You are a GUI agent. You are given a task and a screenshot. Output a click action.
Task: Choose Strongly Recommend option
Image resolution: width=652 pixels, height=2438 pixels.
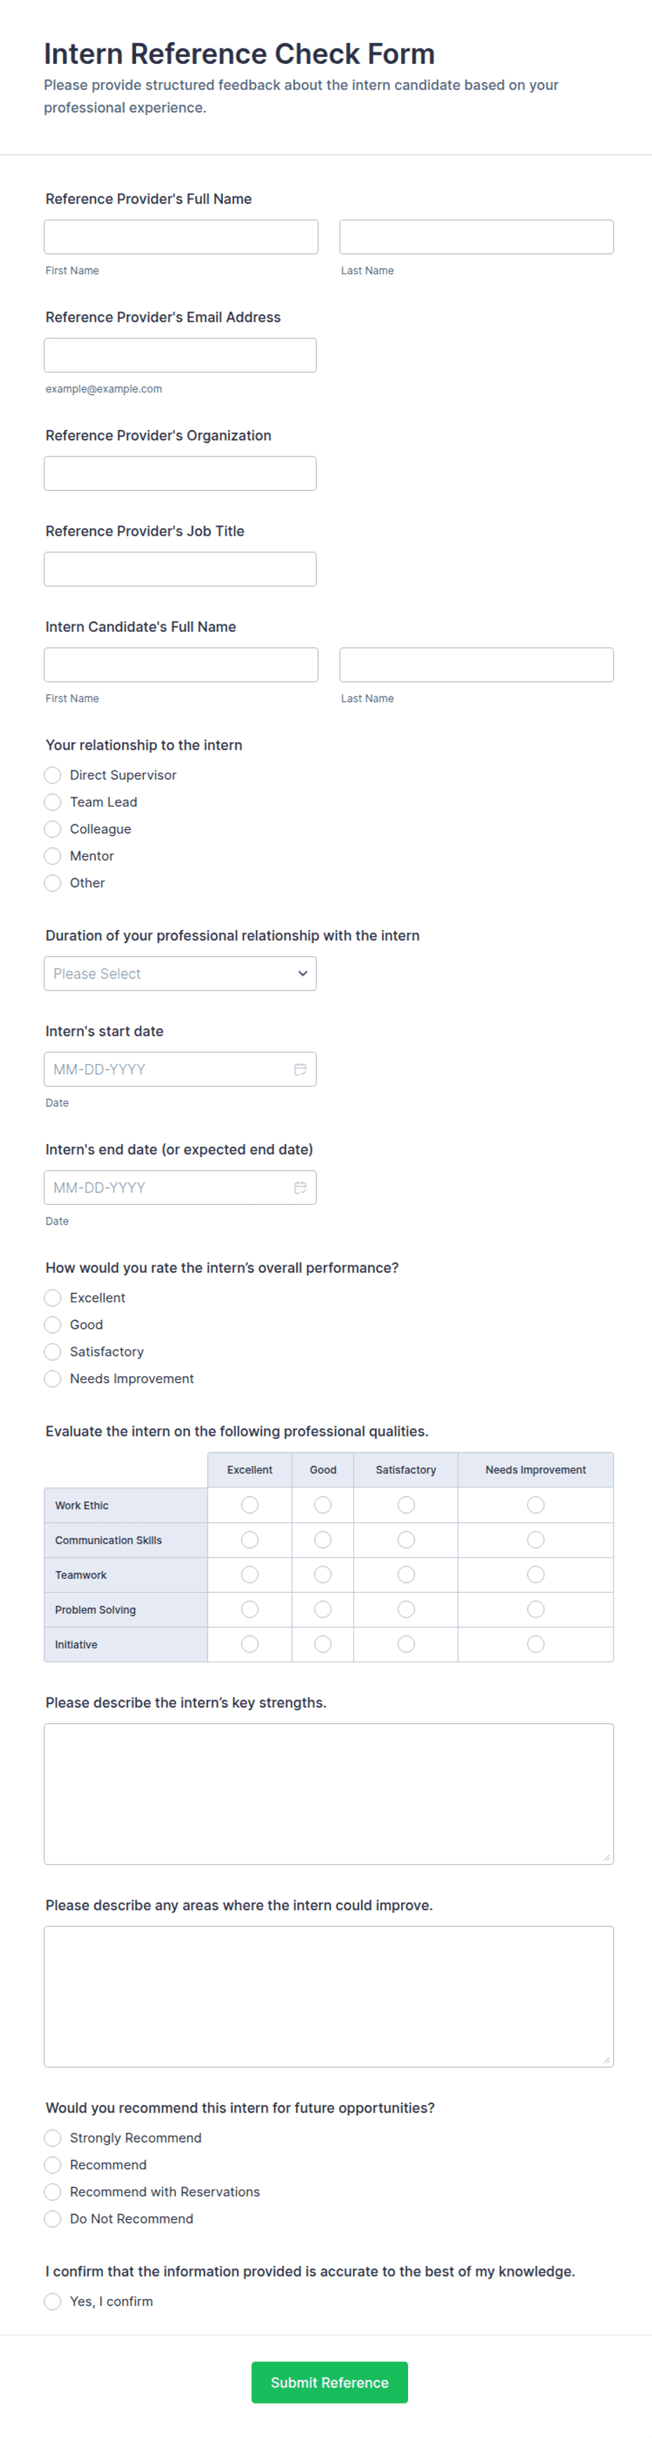point(53,2138)
